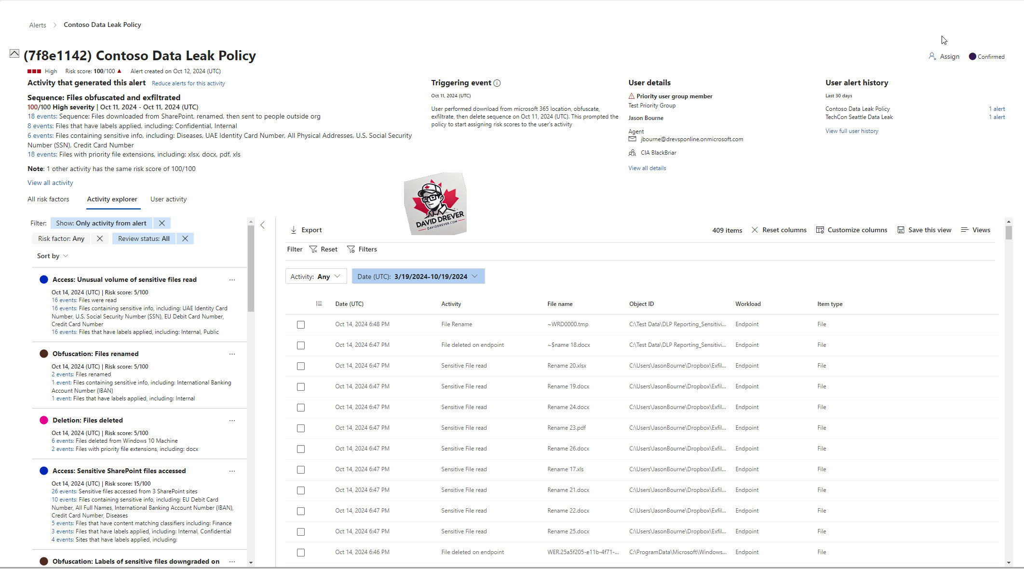The width and height of the screenshot is (1024, 569).
Task: Go to Alerts breadcrumb
Action: (x=38, y=25)
